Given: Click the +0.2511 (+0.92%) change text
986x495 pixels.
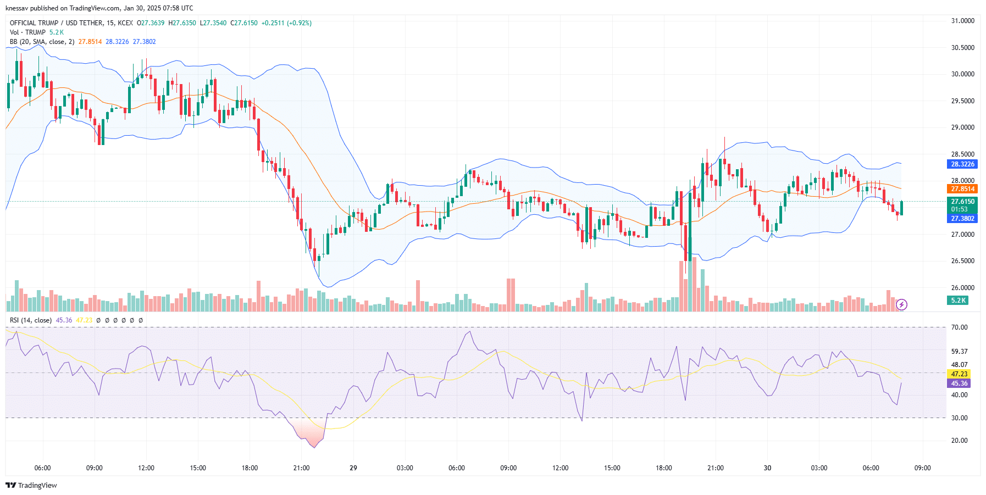Looking at the screenshot, I should [286, 23].
